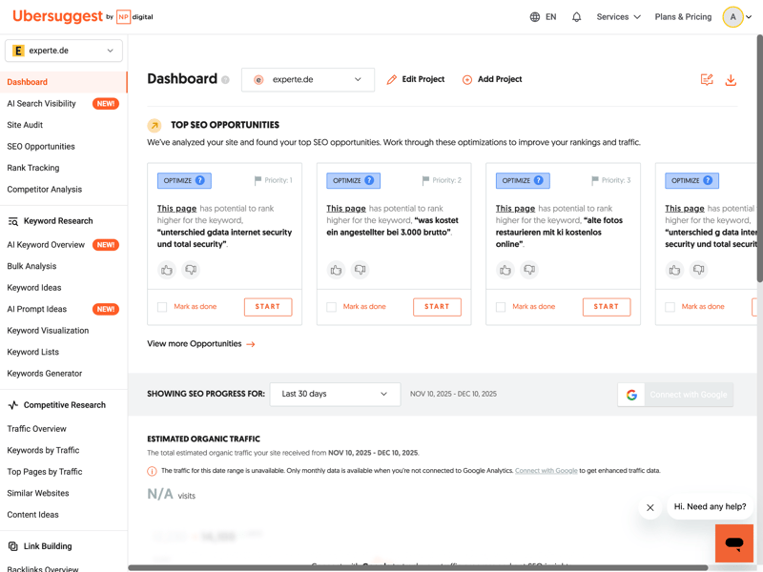
Task: Open the experte.de sidebar project dropdown
Action: coord(64,51)
